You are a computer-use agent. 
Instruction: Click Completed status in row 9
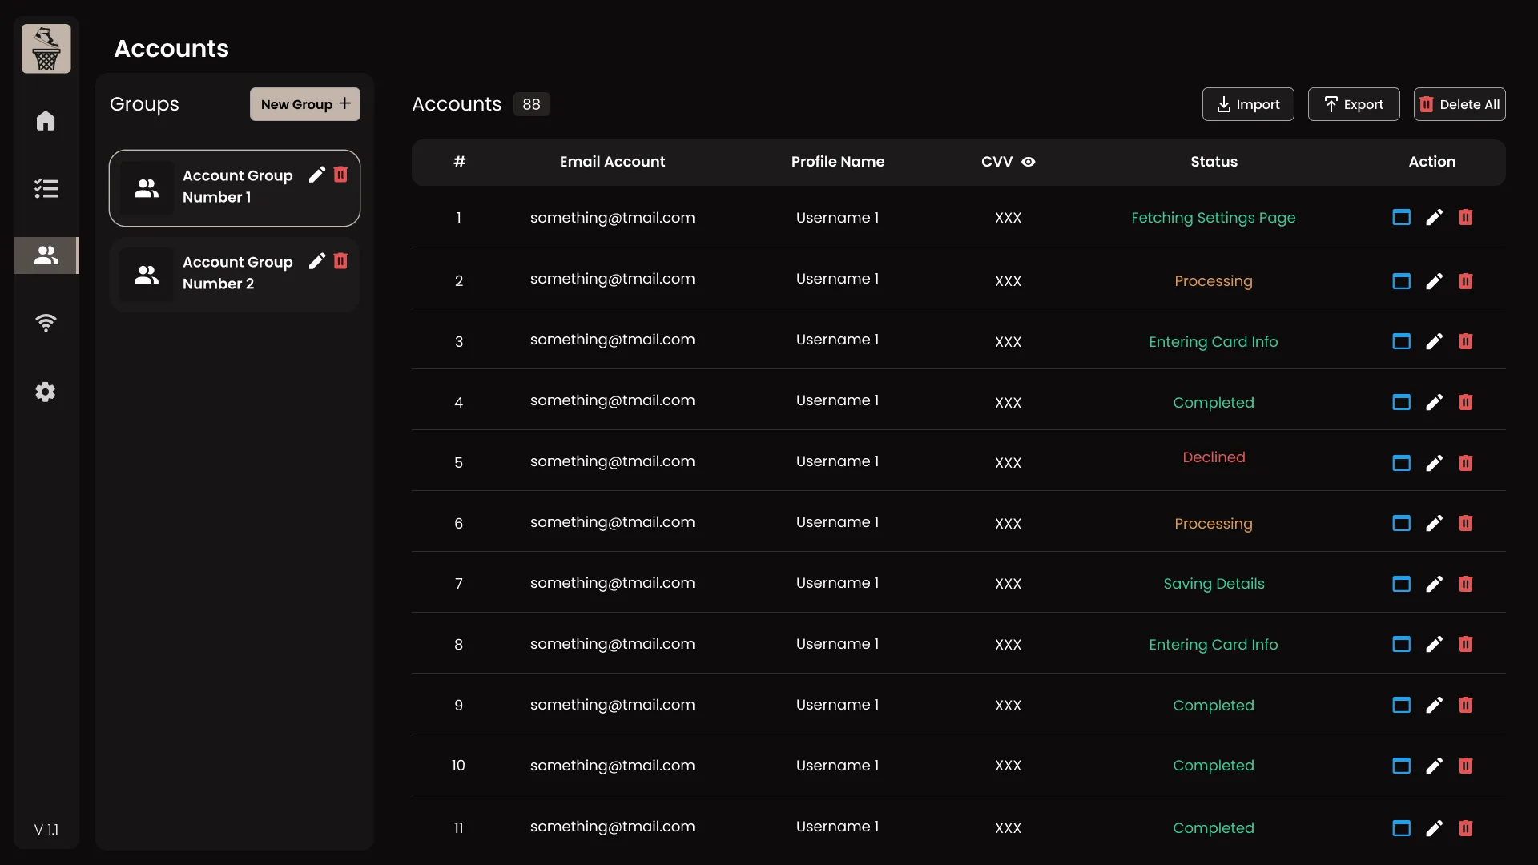pos(1213,706)
